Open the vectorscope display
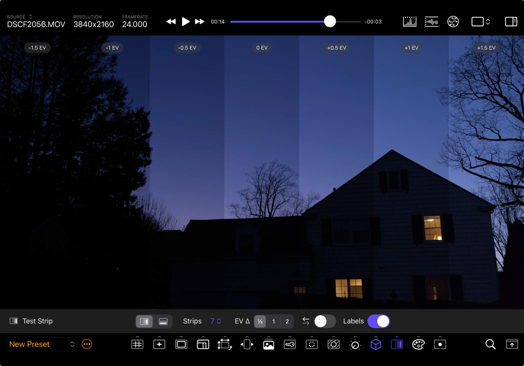Screen dimensions: 524x366 point(453,22)
